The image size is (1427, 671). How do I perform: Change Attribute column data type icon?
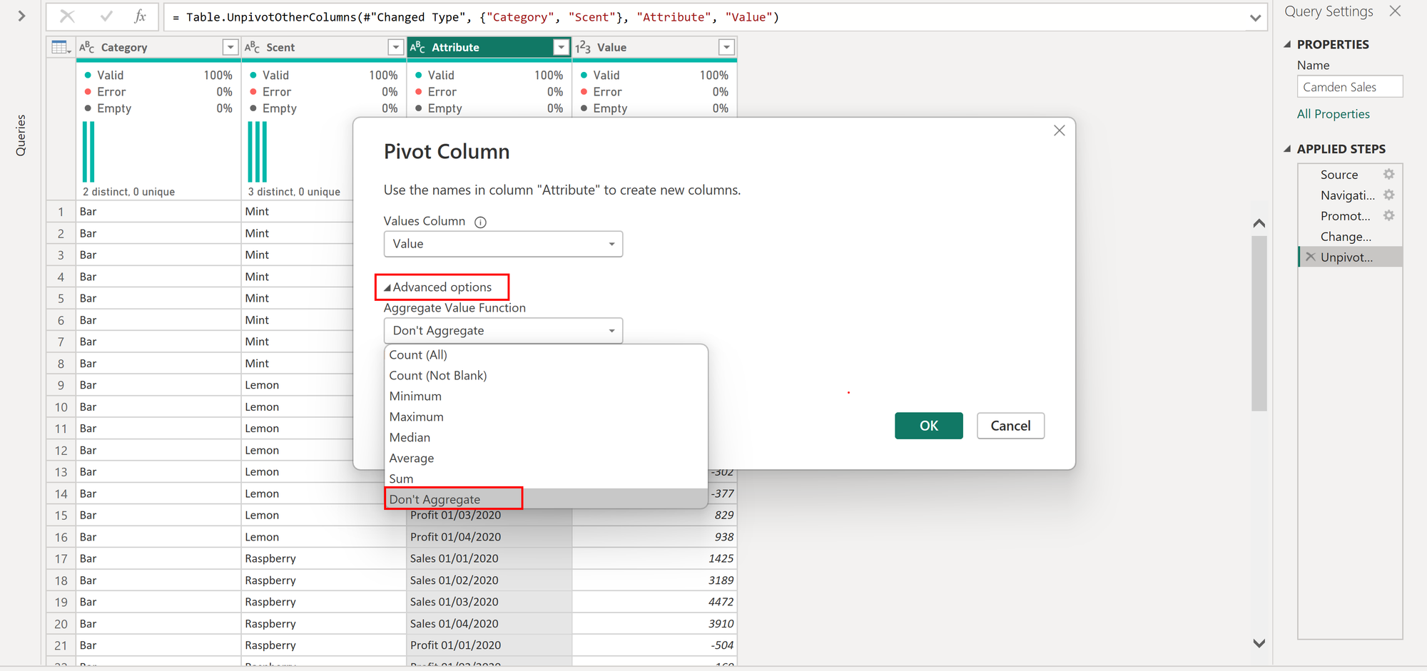418,47
